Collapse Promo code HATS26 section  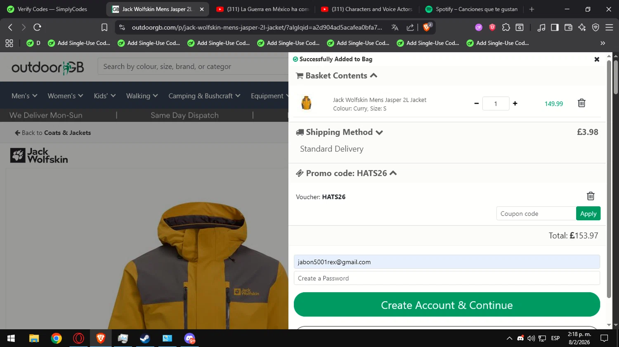347,173
